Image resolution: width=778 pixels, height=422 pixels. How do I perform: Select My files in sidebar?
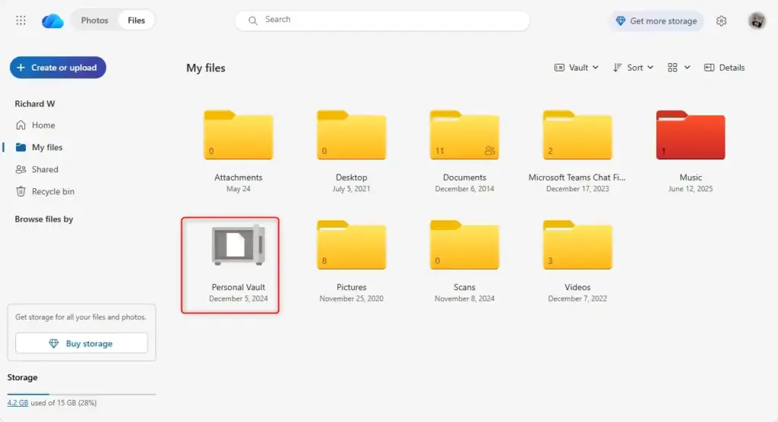[x=47, y=147]
